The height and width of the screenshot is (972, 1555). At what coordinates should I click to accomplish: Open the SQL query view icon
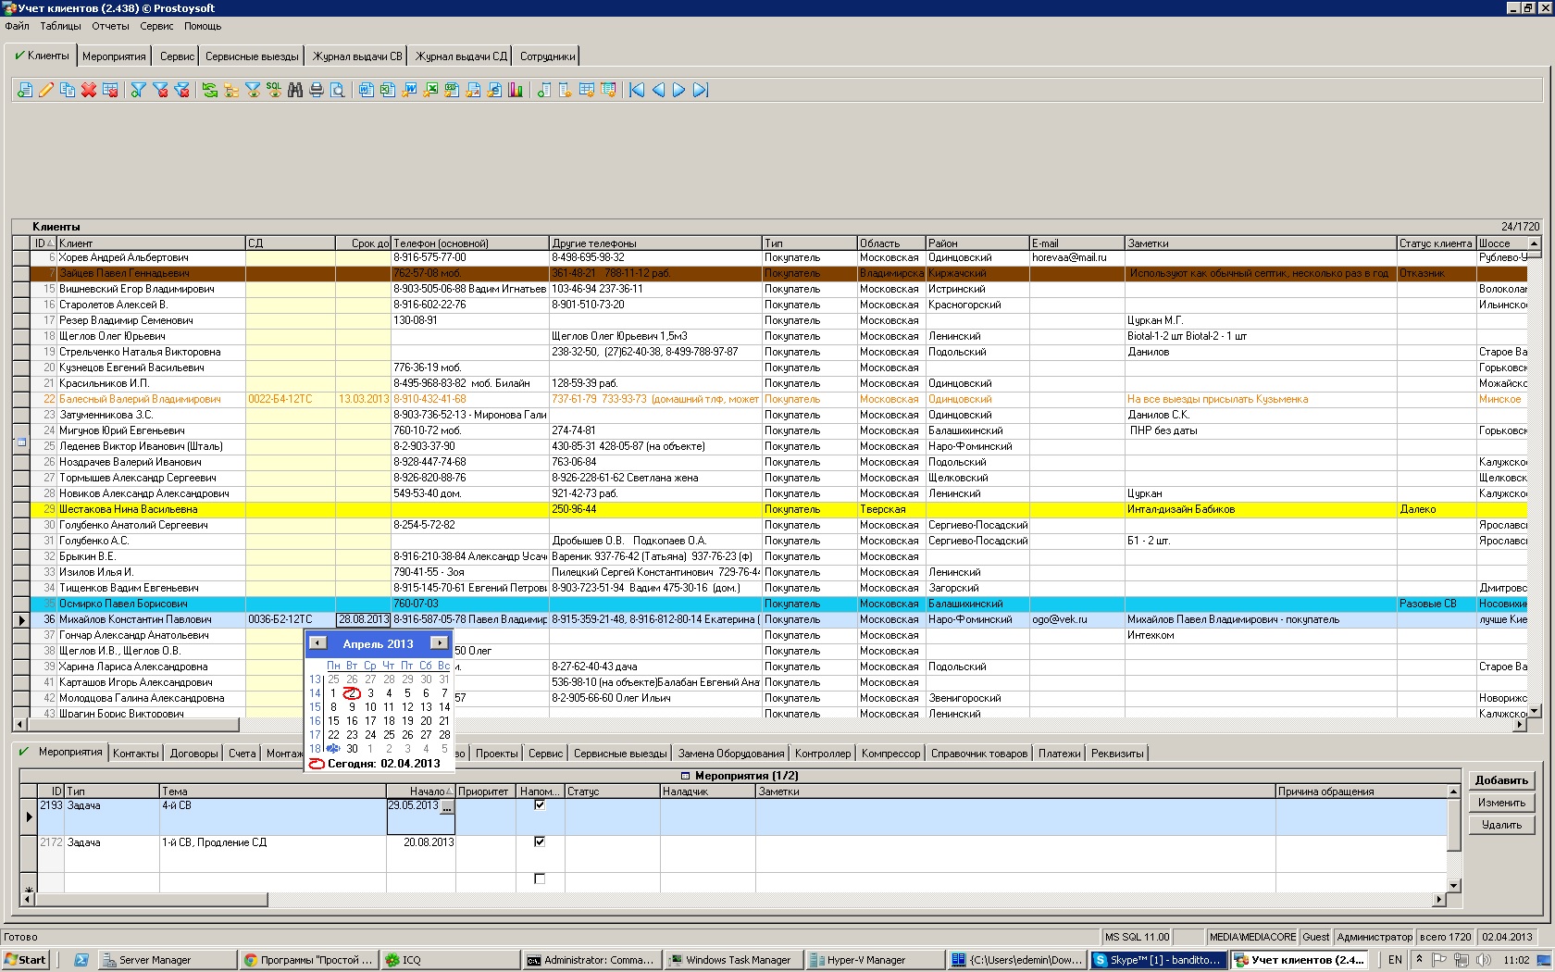click(274, 90)
